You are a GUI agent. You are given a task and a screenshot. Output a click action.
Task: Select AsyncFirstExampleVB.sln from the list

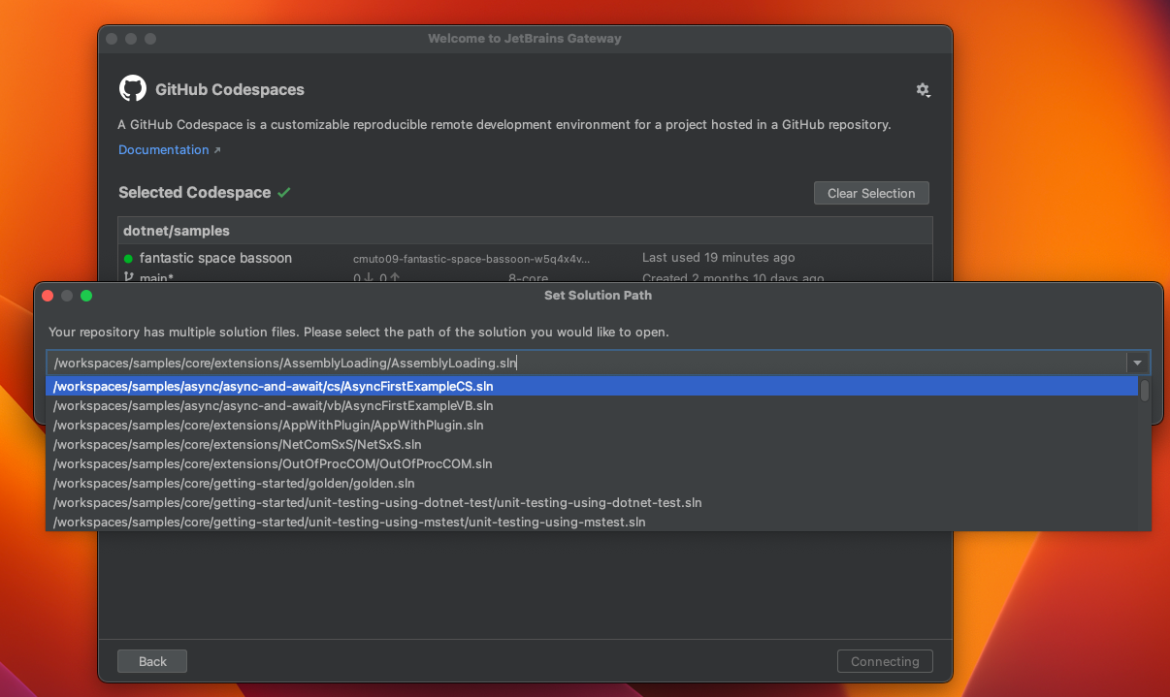pyautogui.click(x=593, y=405)
